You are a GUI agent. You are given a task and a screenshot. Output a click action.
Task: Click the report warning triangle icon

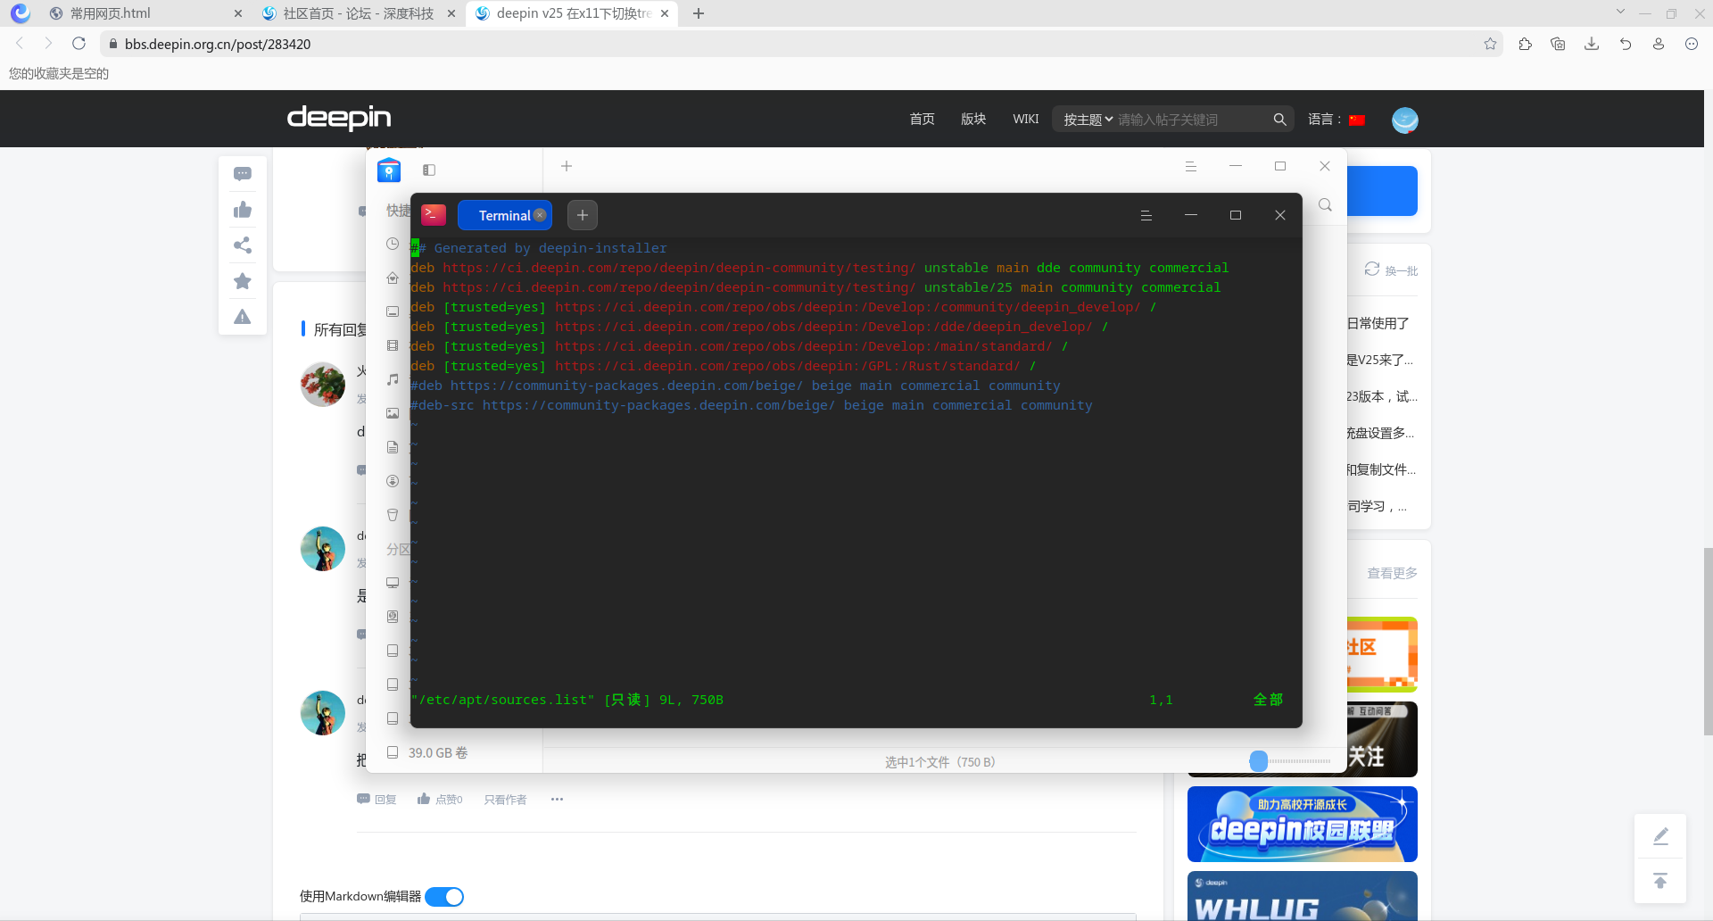coord(243,317)
